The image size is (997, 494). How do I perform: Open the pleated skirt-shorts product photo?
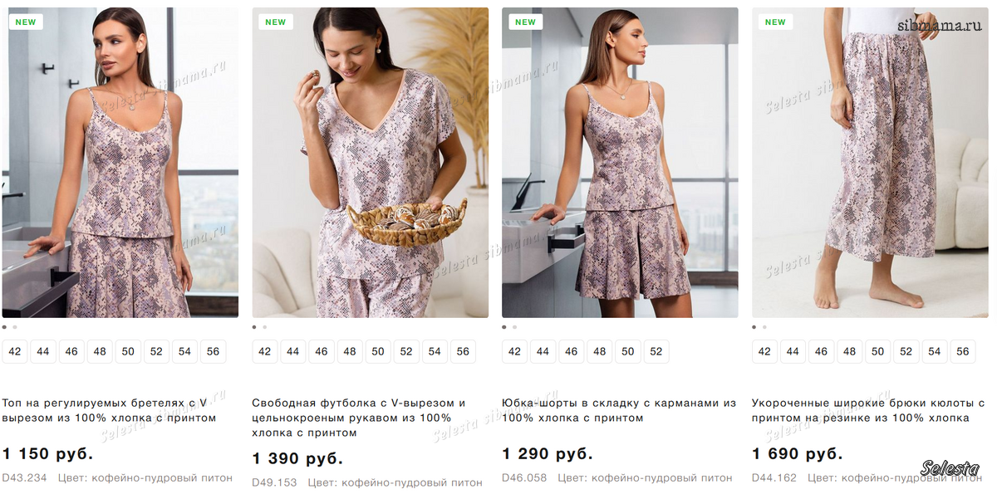tap(620, 163)
